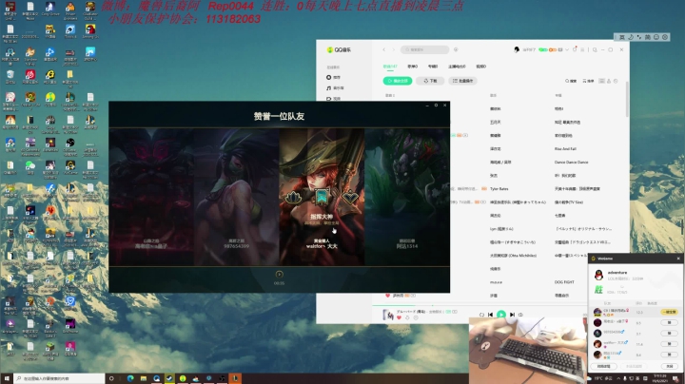Select the leftmost red-eyed champion card

pyautogui.click(x=151, y=197)
